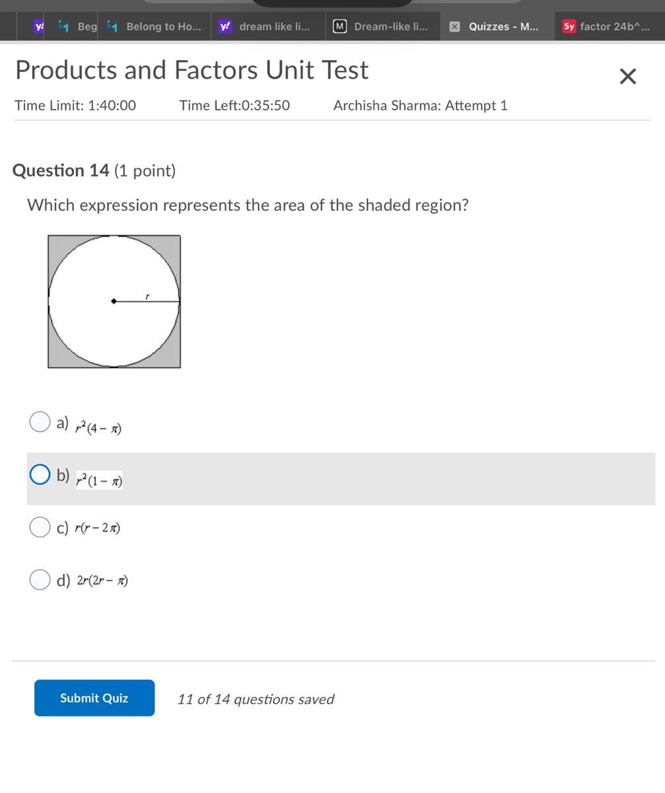The image size is (665, 793).
Task: Click the icon on the Belong to Ho... tab
Action: click(x=112, y=26)
